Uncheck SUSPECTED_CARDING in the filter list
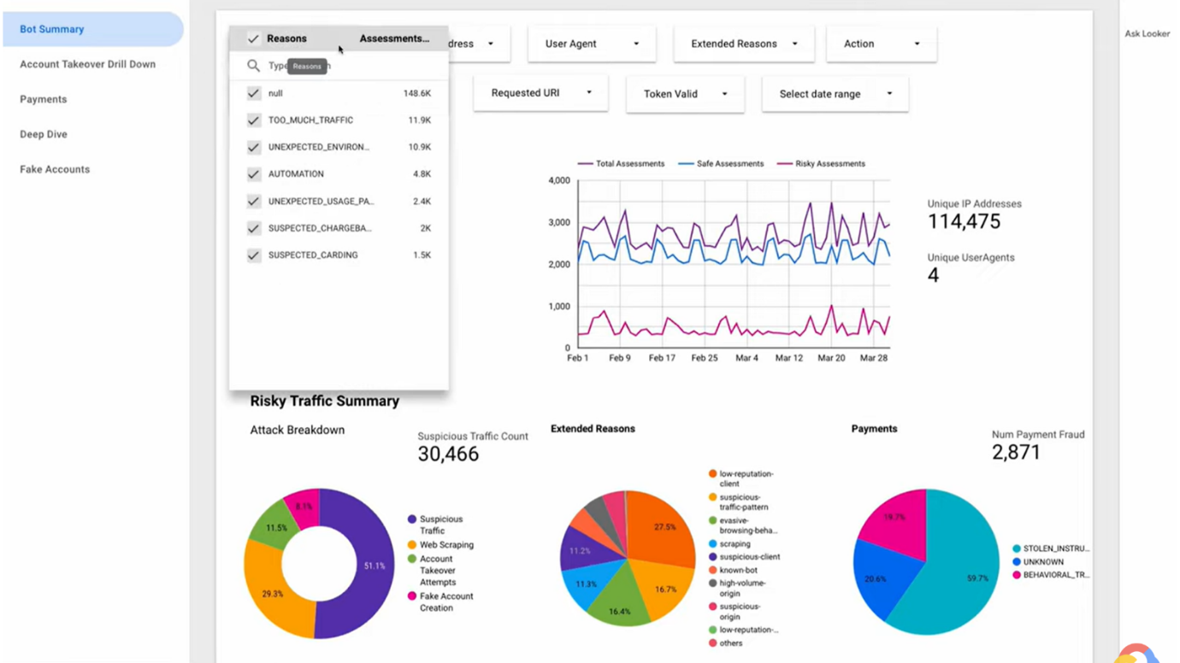1180x663 pixels. (253, 255)
